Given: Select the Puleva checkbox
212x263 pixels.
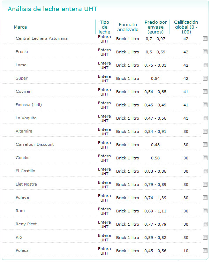Looking at the screenshot, I should pos(205,198).
